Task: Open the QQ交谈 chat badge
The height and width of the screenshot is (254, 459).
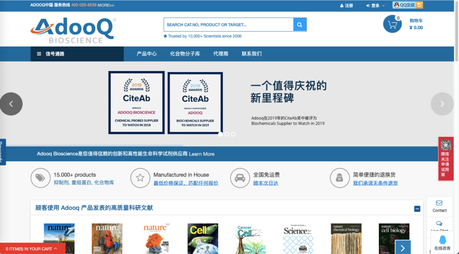Action: pos(408,5)
